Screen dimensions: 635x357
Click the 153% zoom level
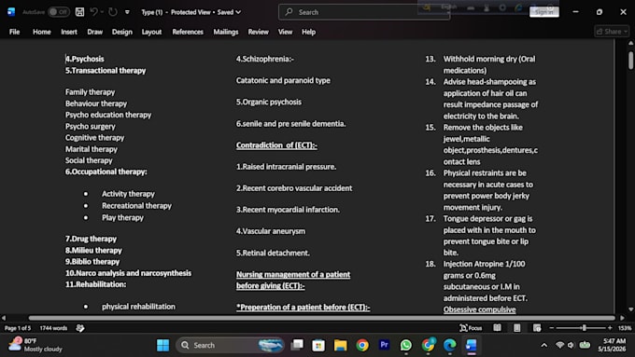(625, 328)
